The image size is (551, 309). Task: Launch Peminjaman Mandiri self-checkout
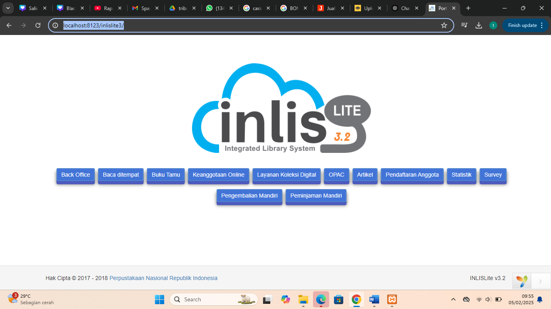[316, 197]
